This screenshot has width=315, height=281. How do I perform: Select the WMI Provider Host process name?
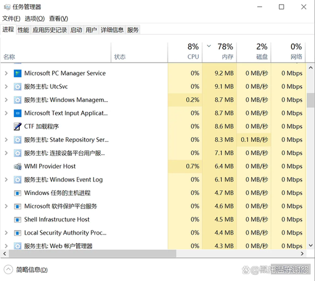coord(50,166)
